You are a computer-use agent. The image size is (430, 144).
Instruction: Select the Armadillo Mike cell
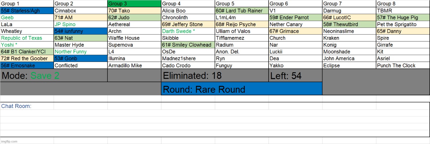[134, 65]
